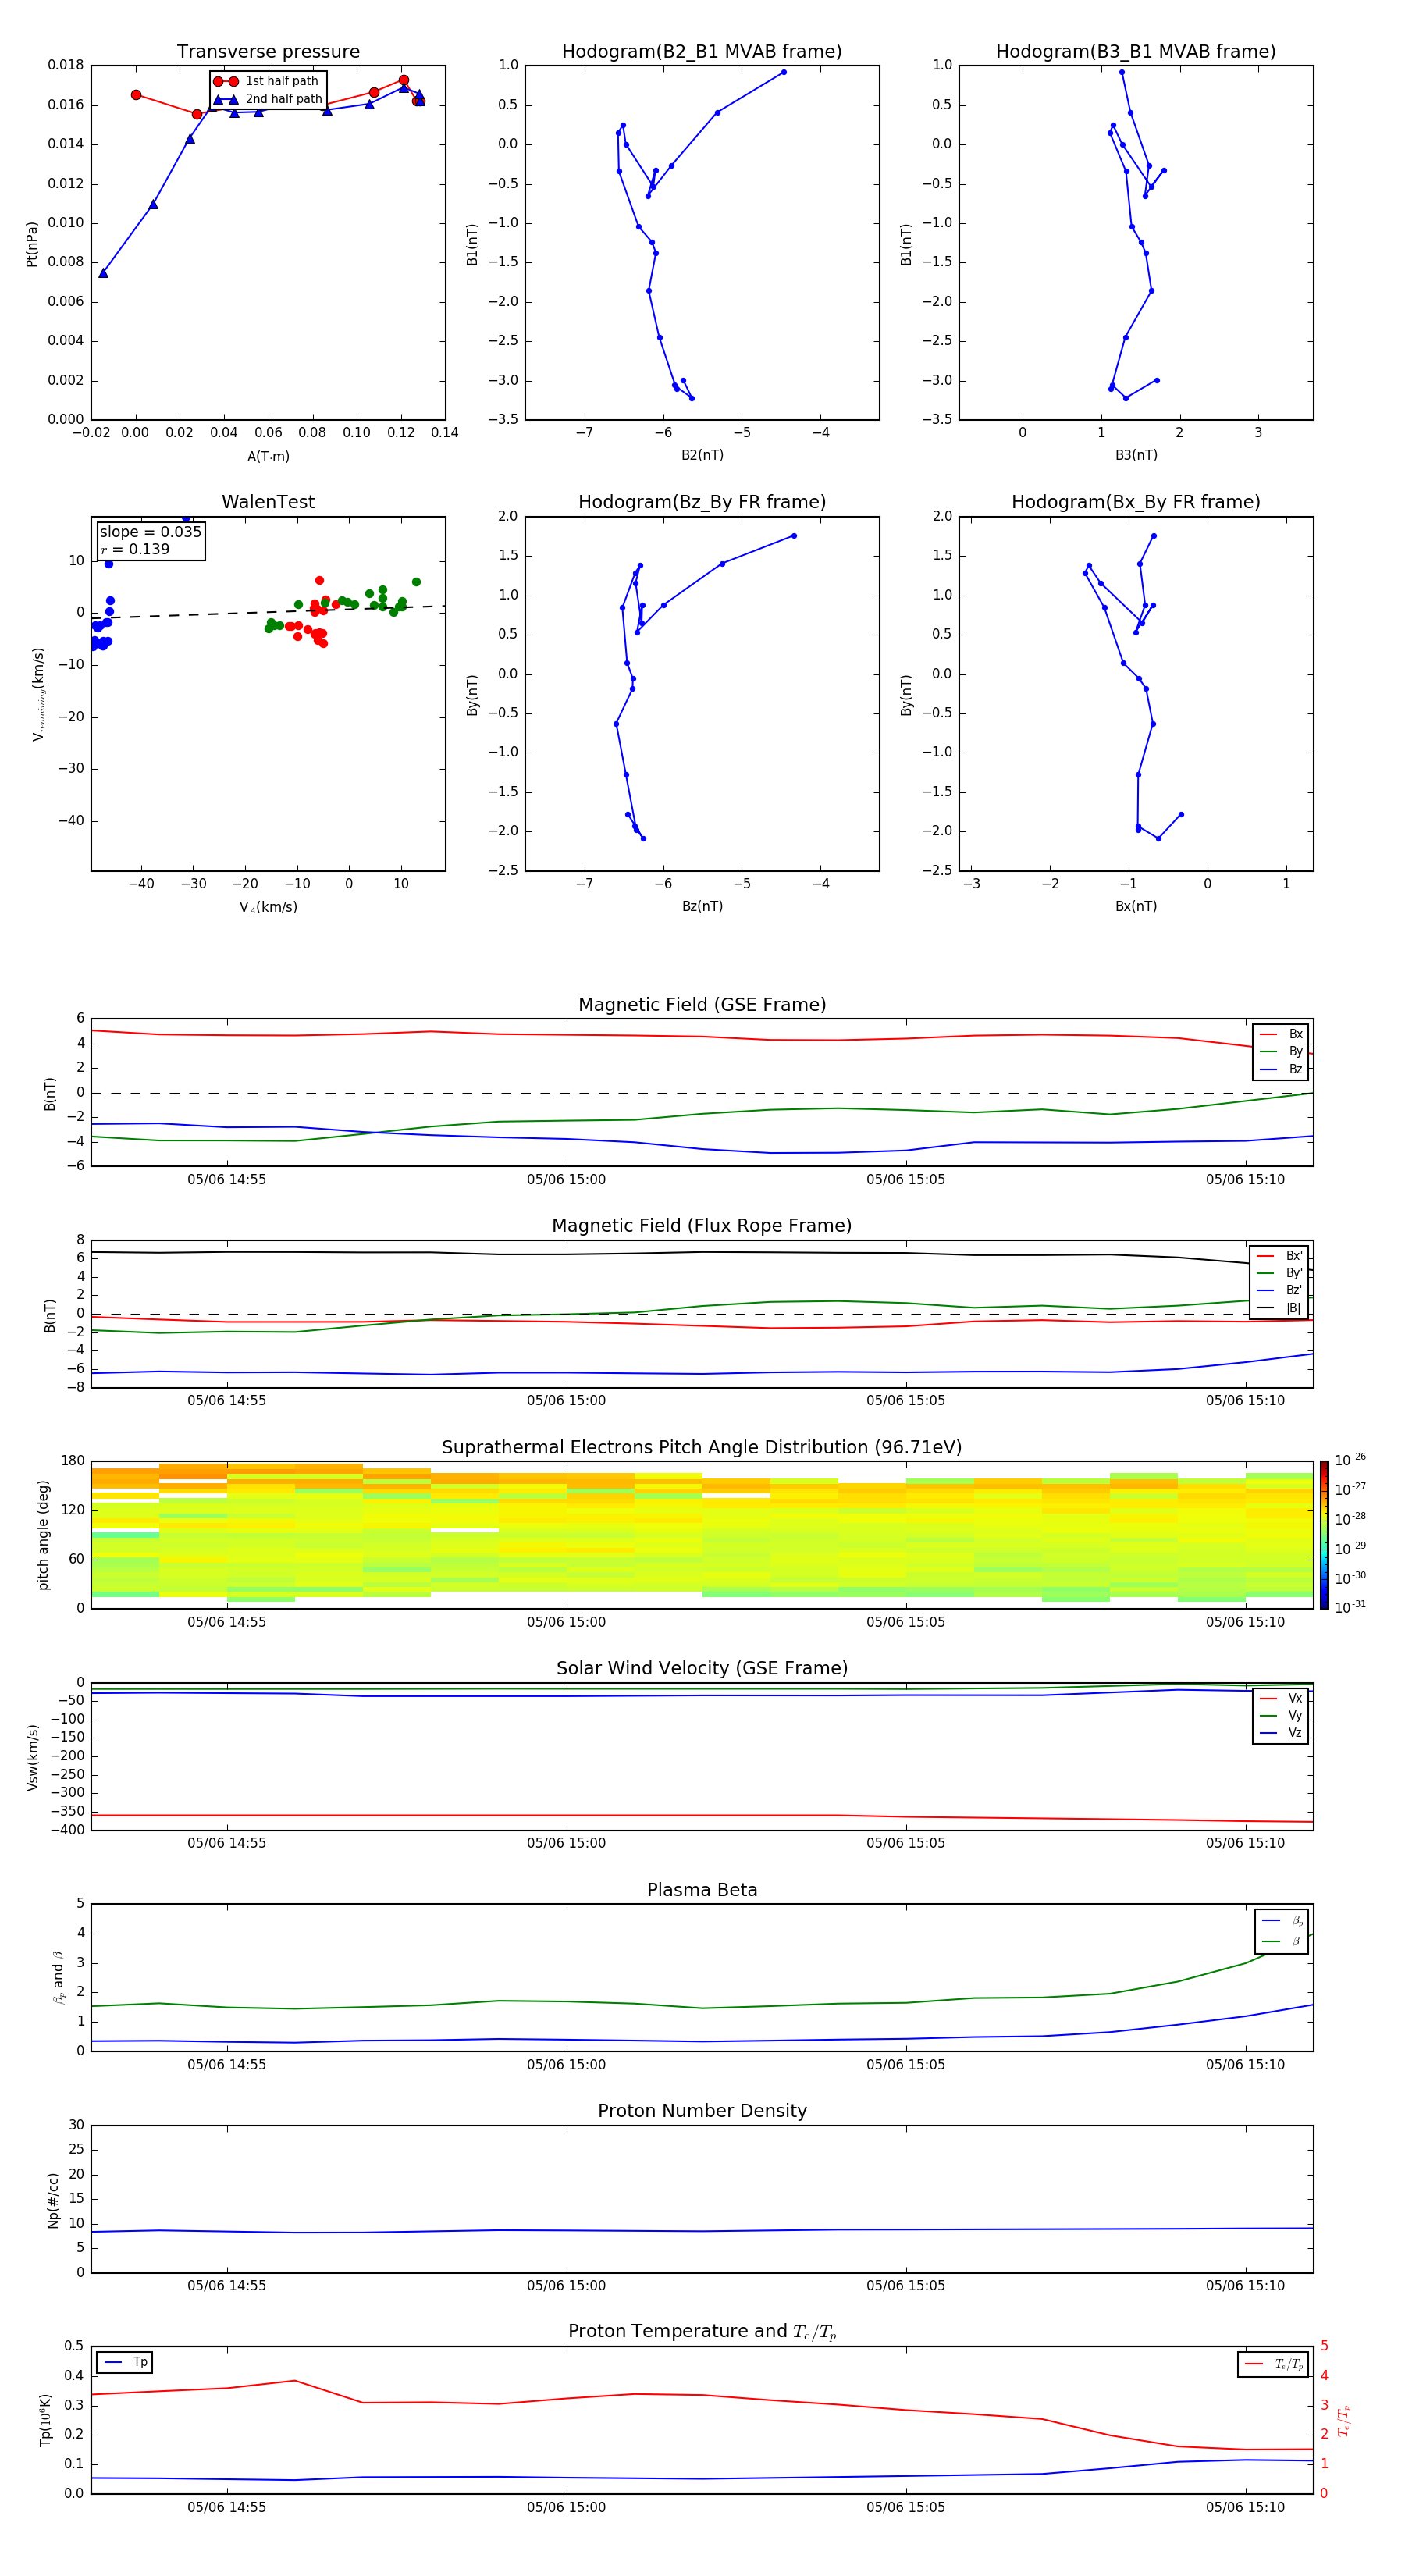Click the Hodogram(Bz_By FR frame) title
Viewport: 1405px width, 2576px height.
702,502
